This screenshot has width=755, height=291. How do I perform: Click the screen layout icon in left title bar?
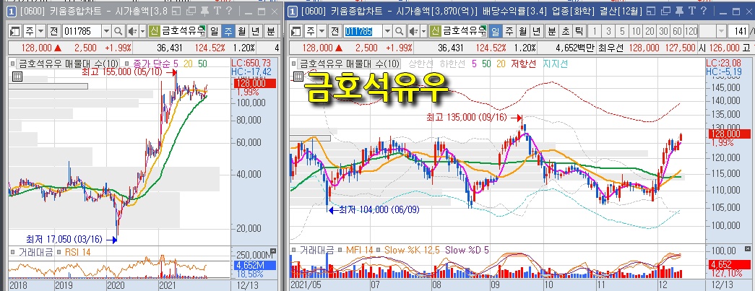point(177,11)
